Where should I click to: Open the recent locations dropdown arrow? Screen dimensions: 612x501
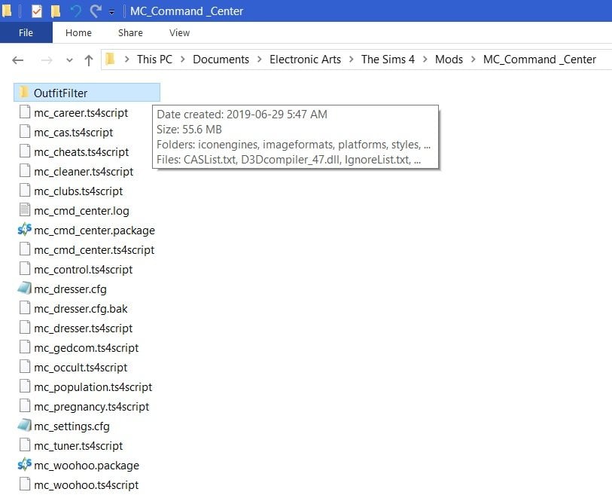point(69,60)
